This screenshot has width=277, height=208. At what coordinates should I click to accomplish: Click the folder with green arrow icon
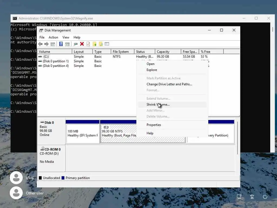pyautogui.click(x=94, y=44)
